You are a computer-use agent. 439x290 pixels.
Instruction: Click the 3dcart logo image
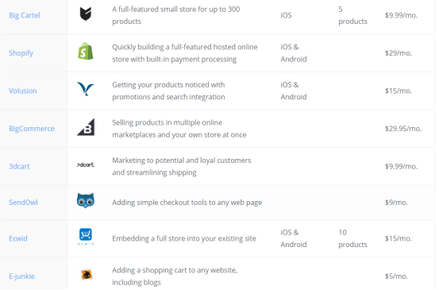[86, 165]
